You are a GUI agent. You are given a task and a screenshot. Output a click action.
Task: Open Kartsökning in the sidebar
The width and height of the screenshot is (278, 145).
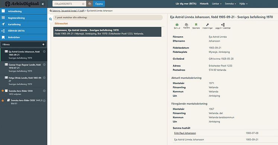click(x=23, y=24)
